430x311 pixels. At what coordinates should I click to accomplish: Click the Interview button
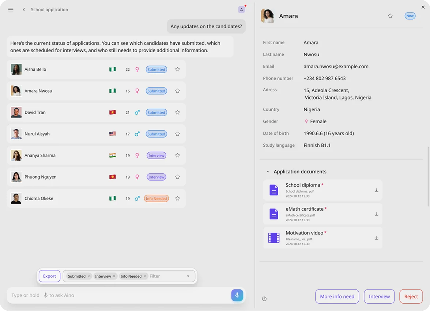[x=379, y=296]
